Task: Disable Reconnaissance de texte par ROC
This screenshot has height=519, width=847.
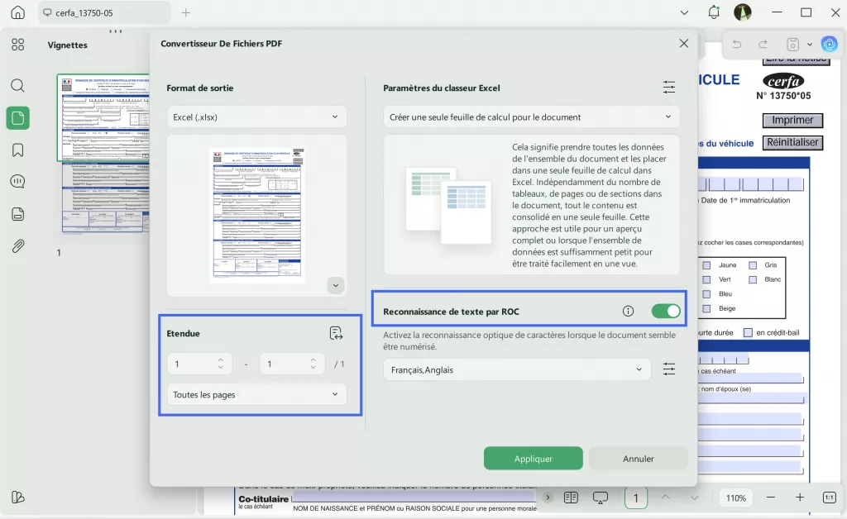Action: (666, 311)
